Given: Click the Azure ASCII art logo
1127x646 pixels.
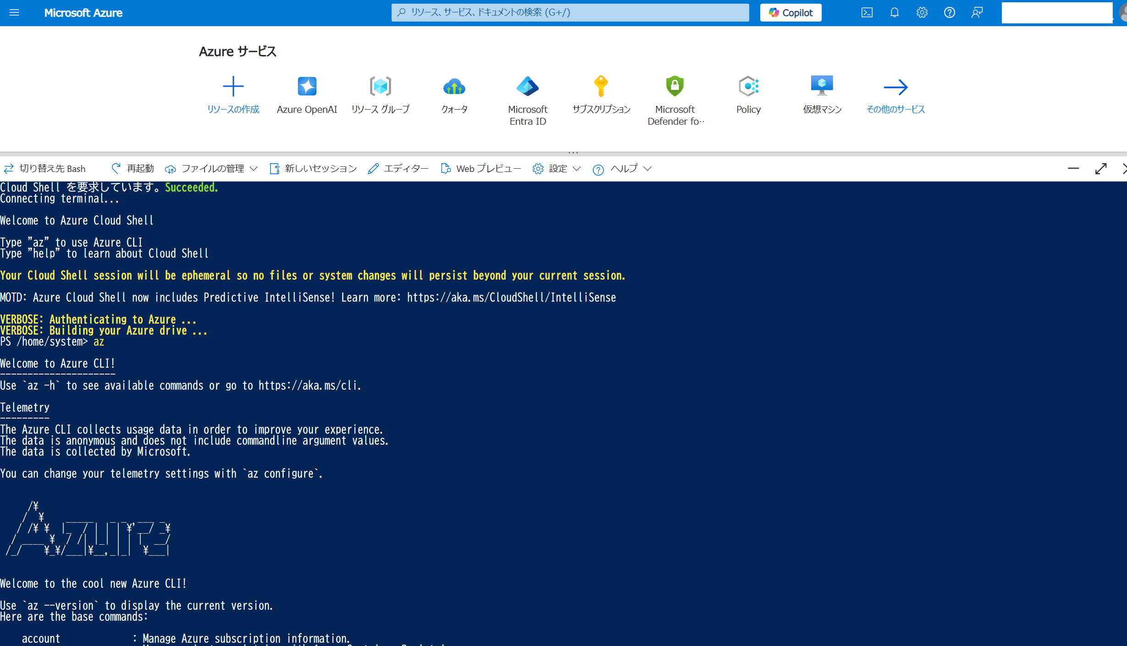Looking at the screenshot, I should [x=88, y=529].
